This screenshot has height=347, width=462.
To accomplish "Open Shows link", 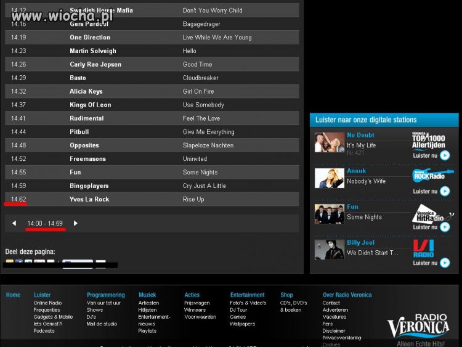I will pyautogui.click(x=95, y=310).
